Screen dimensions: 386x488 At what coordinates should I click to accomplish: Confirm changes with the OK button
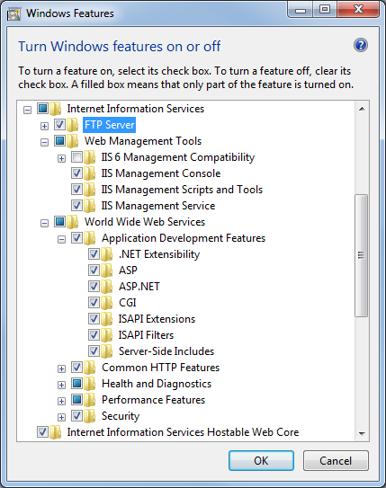(261, 461)
